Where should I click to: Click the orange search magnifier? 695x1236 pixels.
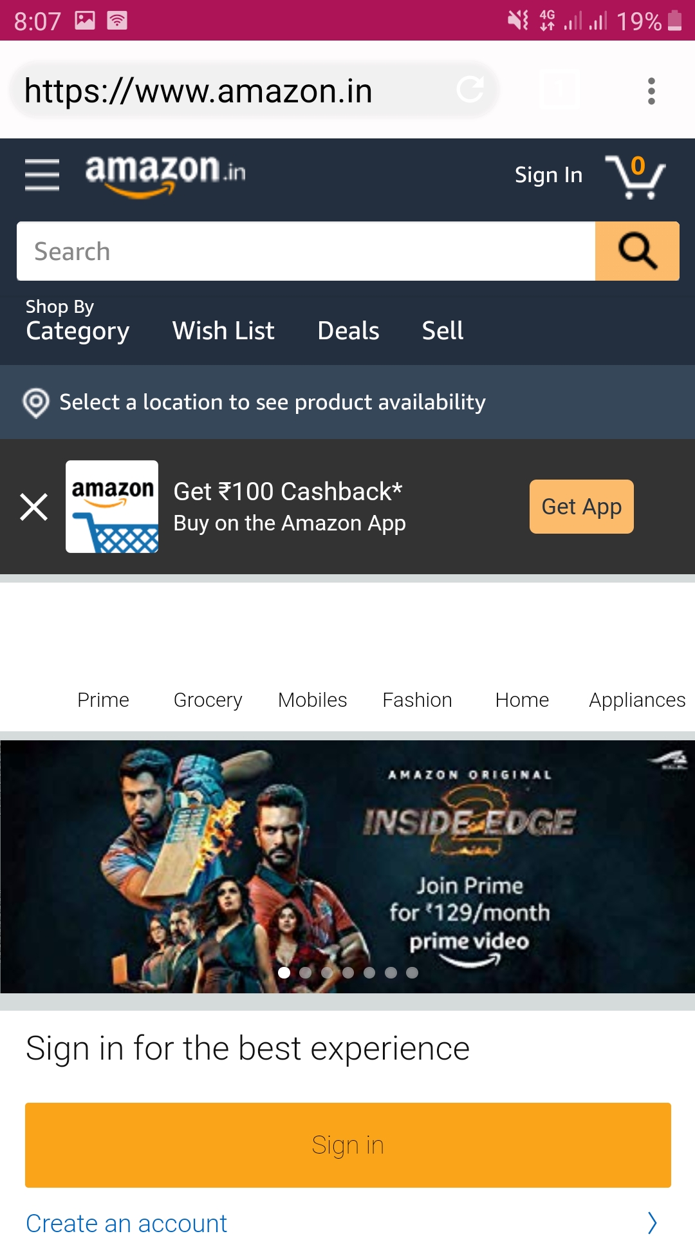(636, 251)
